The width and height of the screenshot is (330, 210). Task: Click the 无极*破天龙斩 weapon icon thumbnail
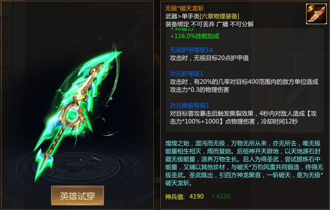coord(316,14)
